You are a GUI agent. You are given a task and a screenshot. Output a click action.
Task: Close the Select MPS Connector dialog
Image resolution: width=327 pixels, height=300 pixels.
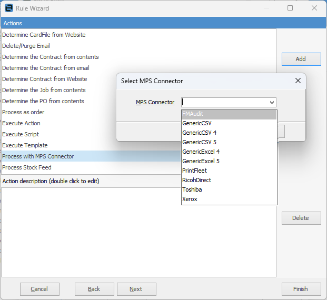click(x=298, y=81)
